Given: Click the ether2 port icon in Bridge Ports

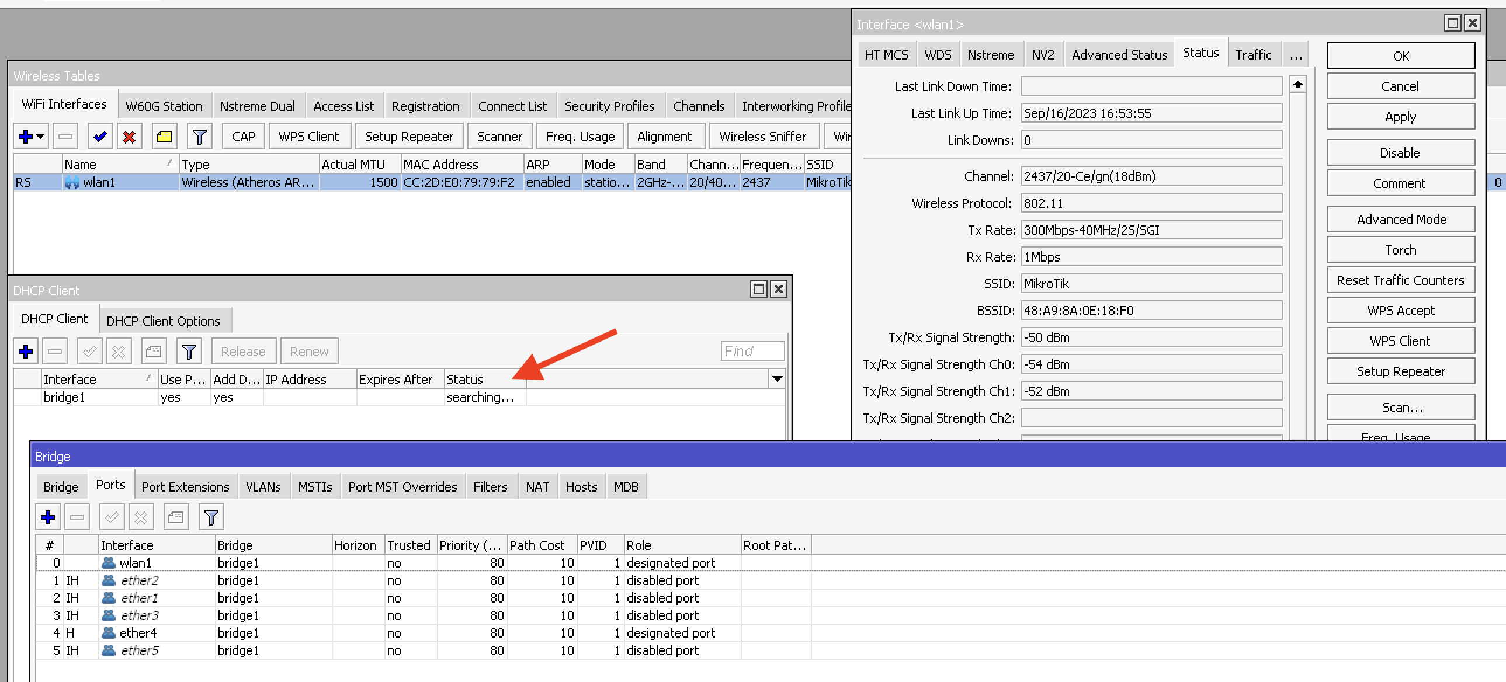Looking at the screenshot, I should (x=108, y=580).
